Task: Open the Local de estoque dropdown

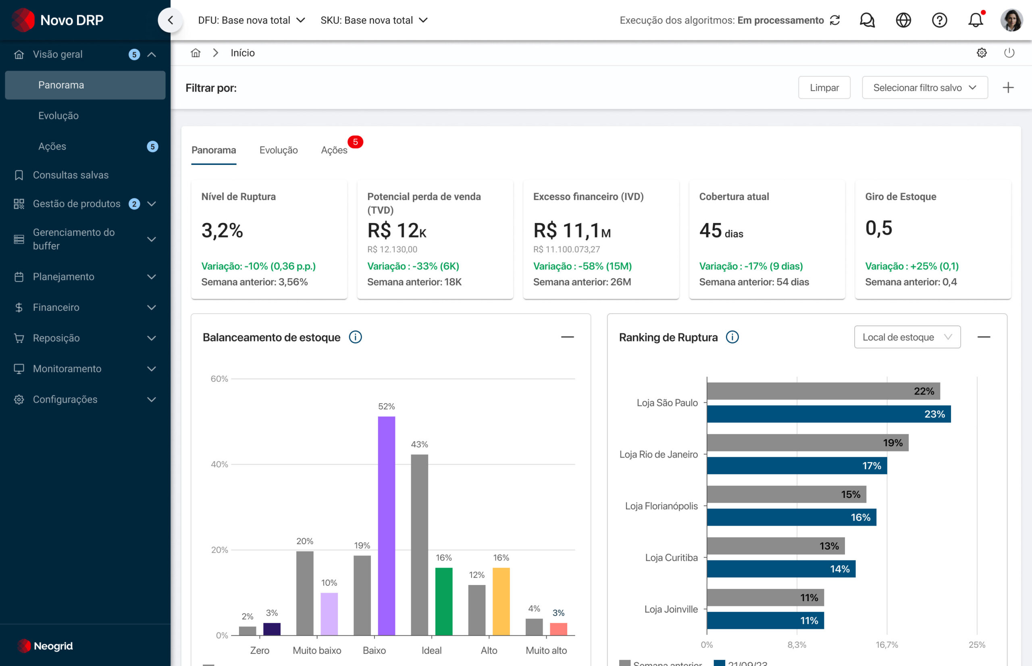Action: pyautogui.click(x=907, y=337)
